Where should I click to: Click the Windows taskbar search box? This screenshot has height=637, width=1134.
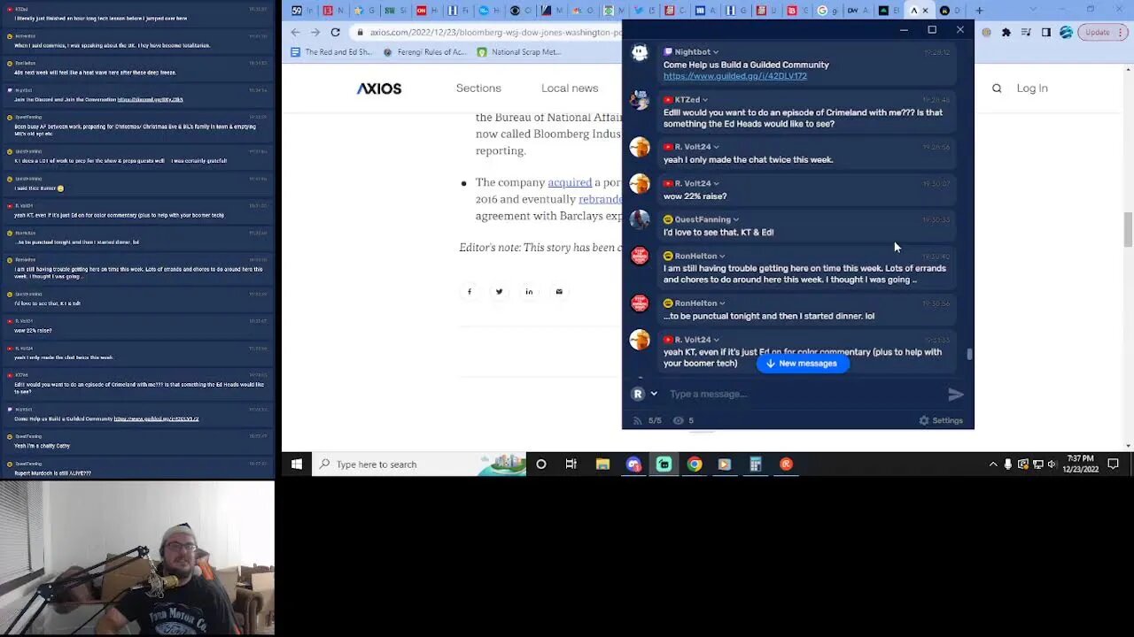(x=419, y=464)
